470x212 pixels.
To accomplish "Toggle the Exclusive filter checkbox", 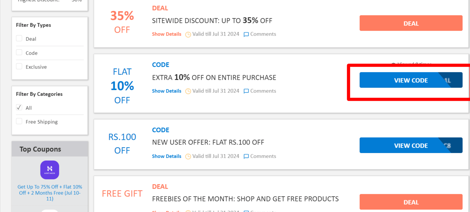I will click(x=19, y=66).
